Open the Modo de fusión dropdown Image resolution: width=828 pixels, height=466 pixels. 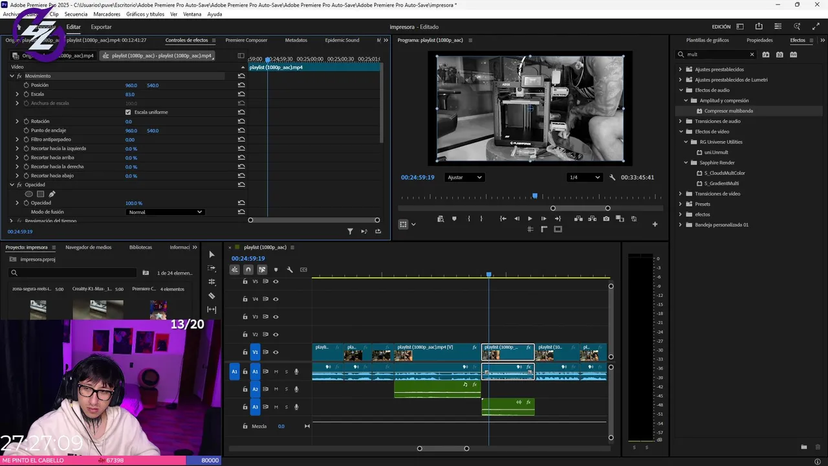click(165, 212)
